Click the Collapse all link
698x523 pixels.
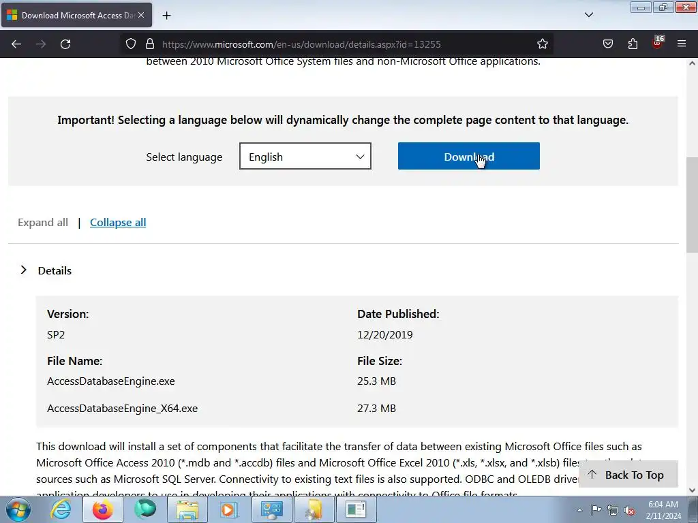click(x=118, y=223)
